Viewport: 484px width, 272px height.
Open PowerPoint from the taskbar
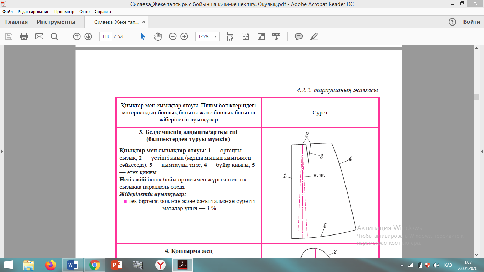(x=116, y=265)
